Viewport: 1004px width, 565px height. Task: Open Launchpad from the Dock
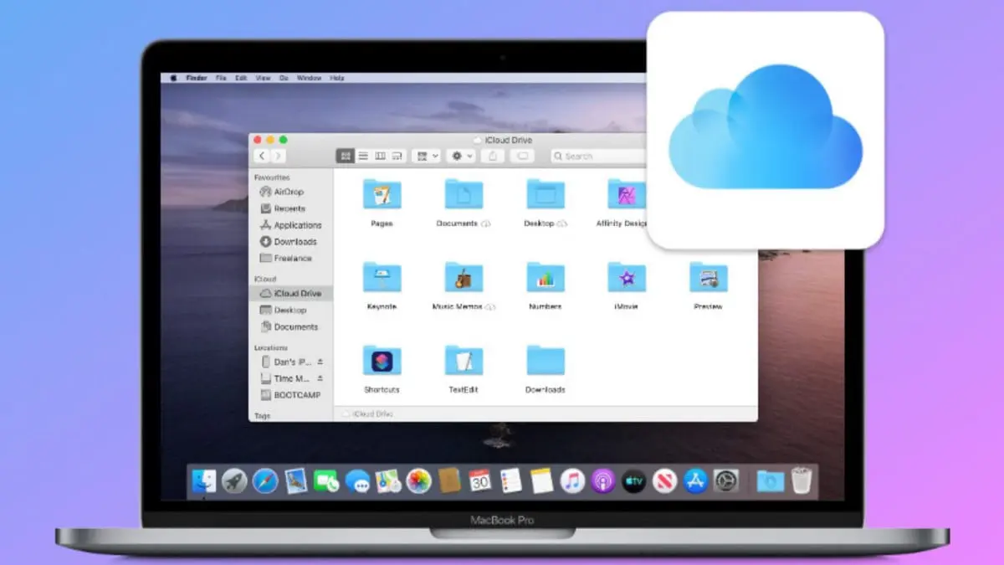coord(234,480)
